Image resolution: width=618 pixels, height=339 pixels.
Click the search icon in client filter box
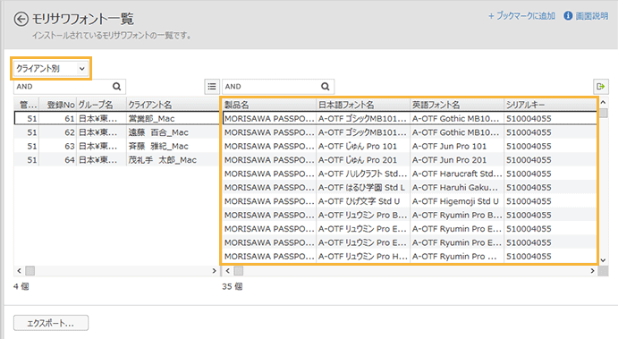tap(116, 87)
